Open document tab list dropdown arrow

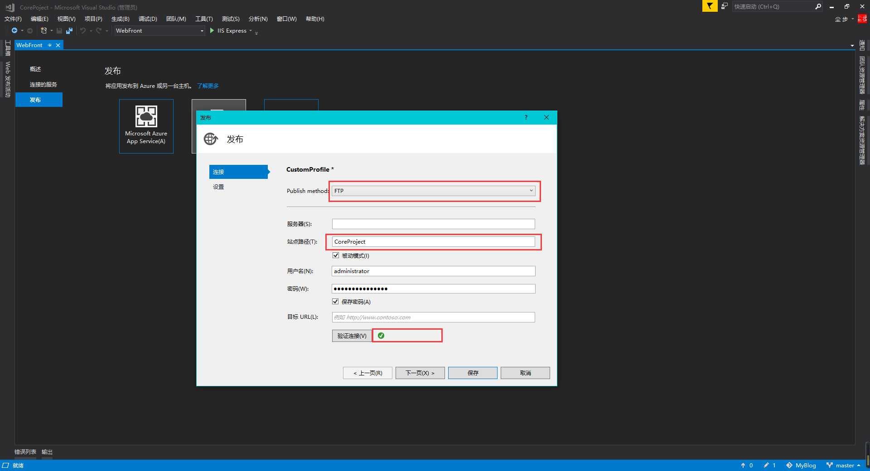coord(852,46)
